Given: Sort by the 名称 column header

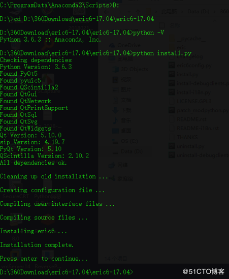Looking at the screenshot, I should [175, 25].
